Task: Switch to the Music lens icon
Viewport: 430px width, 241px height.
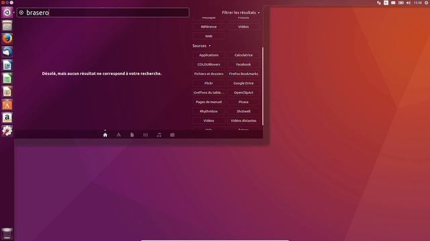Action: 159,135
